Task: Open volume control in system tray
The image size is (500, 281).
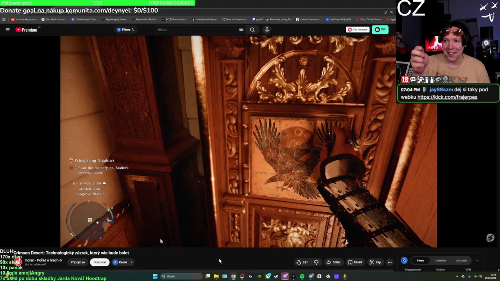Action: (480, 276)
